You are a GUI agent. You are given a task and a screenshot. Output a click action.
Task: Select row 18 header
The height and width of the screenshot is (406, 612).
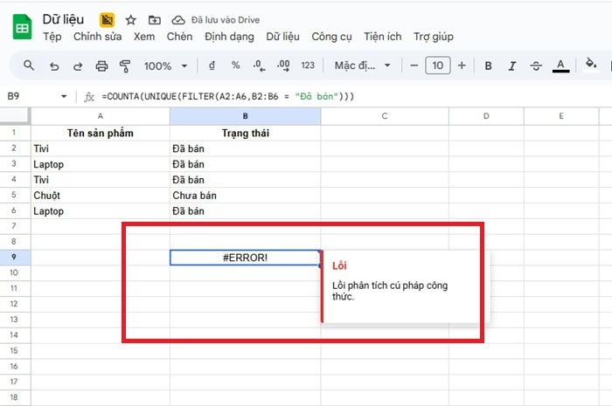(x=14, y=397)
